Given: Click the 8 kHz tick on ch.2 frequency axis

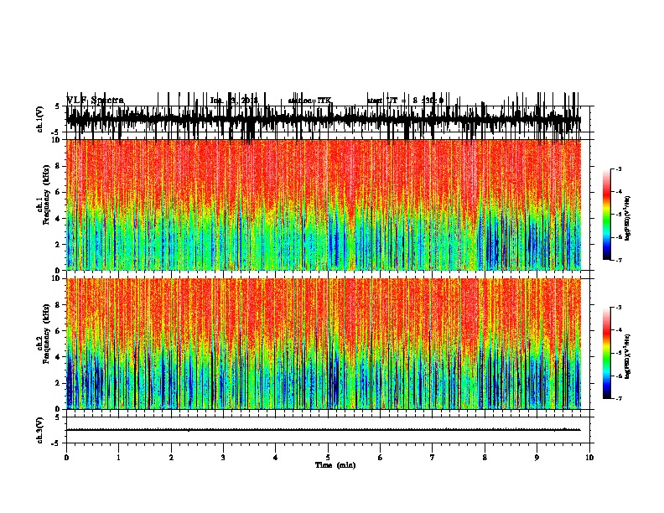Looking at the screenshot, I should pos(59,305).
